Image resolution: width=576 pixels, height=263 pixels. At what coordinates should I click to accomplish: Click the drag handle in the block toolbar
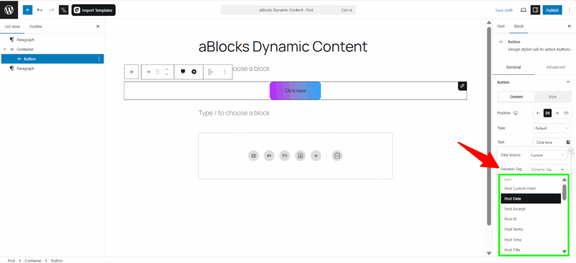(157, 71)
